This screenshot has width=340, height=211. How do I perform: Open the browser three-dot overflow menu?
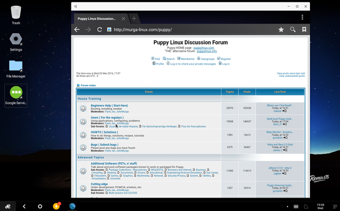click(x=302, y=18)
